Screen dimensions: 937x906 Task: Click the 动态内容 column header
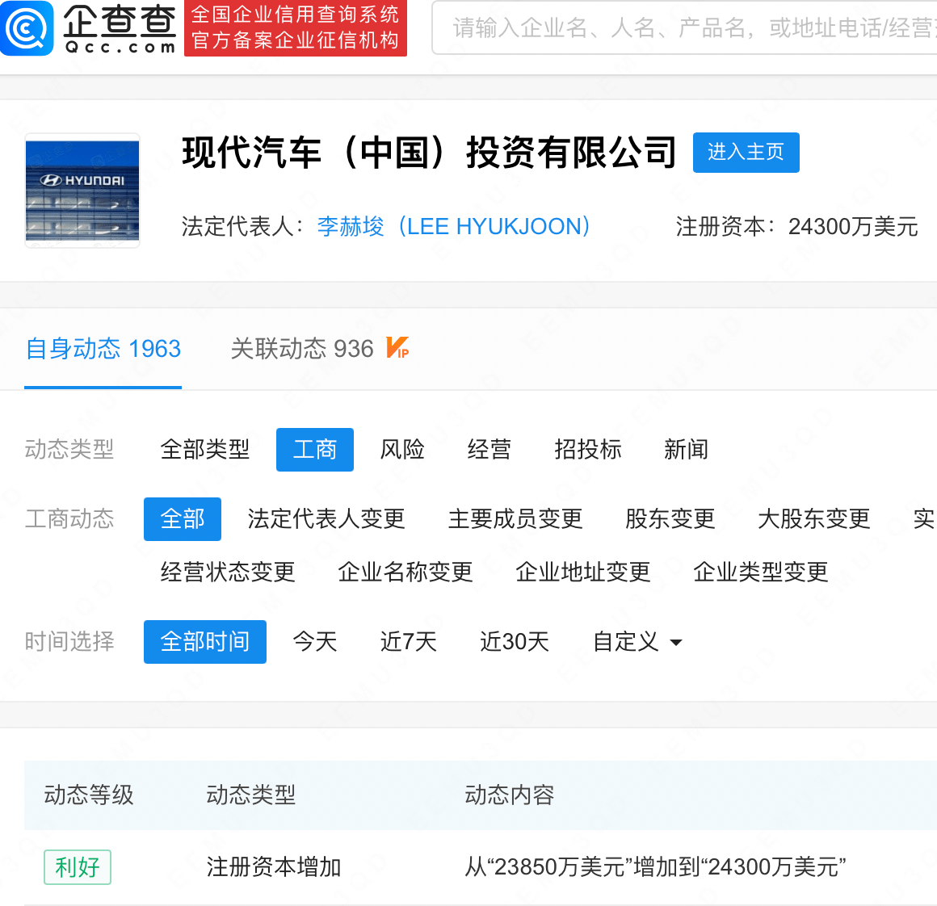click(x=510, y=795)
